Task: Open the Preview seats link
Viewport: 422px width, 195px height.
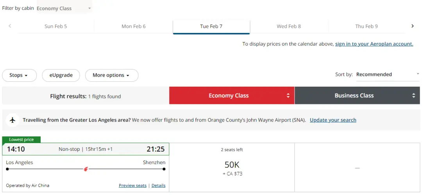Action: point(133,186)
